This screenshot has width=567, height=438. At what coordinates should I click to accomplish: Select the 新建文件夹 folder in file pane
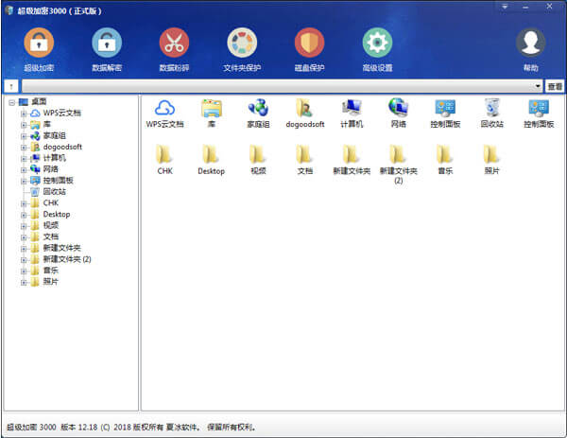pos(352,160)
